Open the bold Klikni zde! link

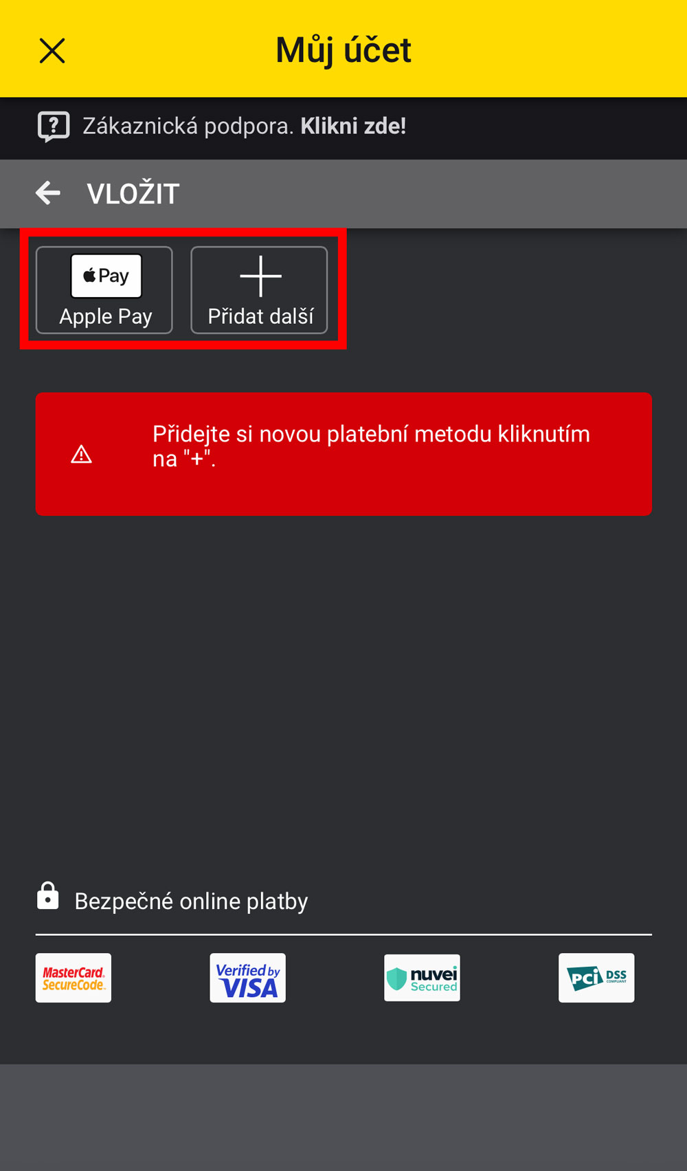point(353,126)
